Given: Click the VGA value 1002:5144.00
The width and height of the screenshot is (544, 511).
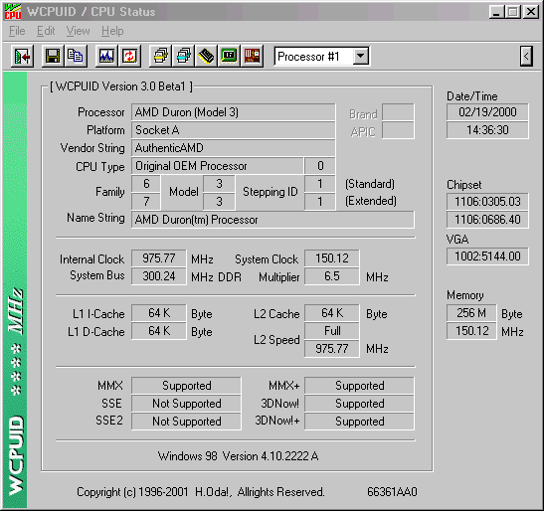Looking at the screenshot, I should (487, 256).
